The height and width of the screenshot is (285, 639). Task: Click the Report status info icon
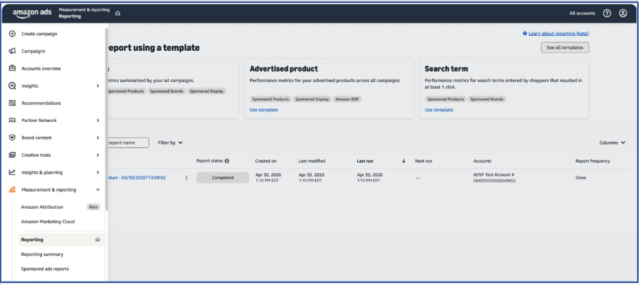(x=227, y=161)
